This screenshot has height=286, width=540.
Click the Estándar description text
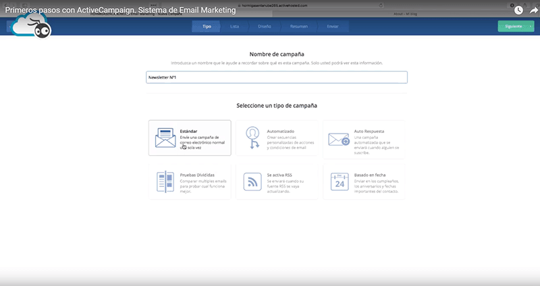click(202, 142)
